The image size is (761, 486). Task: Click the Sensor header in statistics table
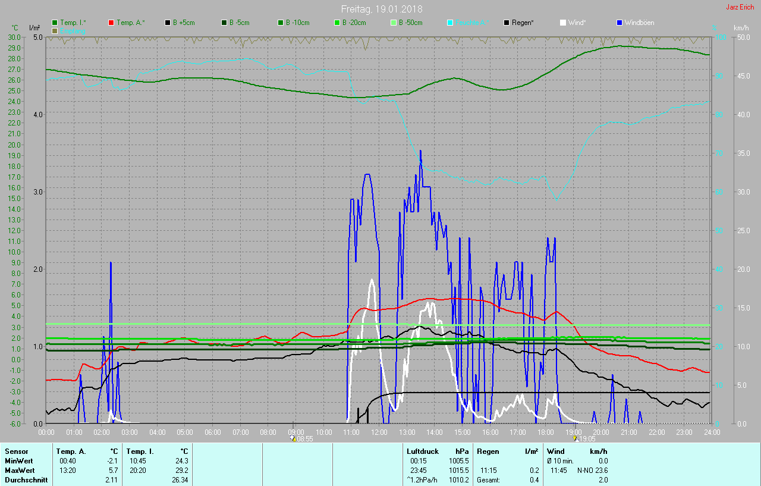16,451
